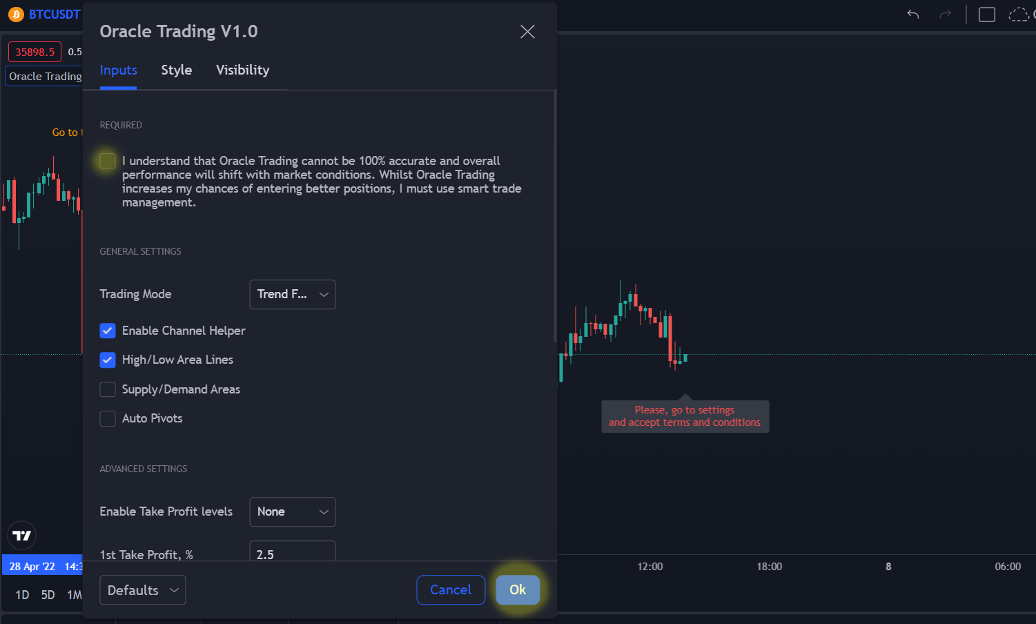Viewport: 1036px width, 624px height.
Task: Click the redo arrow icon
Action: (946, 14)
